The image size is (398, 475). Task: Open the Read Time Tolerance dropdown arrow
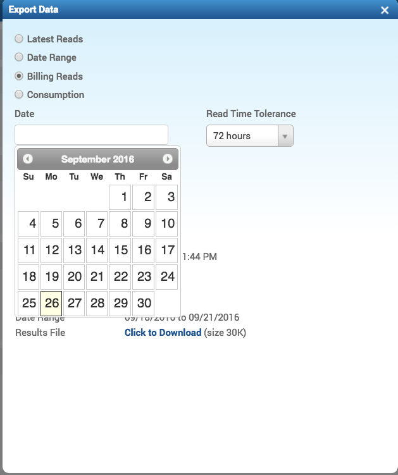285,136
